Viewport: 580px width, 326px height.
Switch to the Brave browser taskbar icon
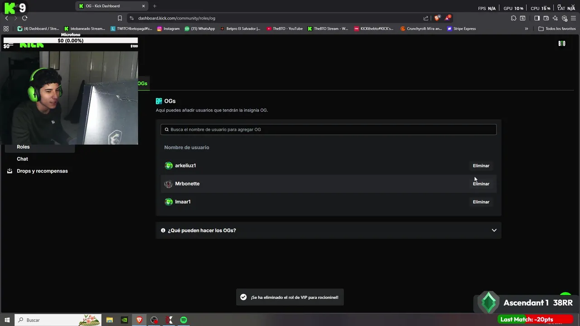(139, 320)
